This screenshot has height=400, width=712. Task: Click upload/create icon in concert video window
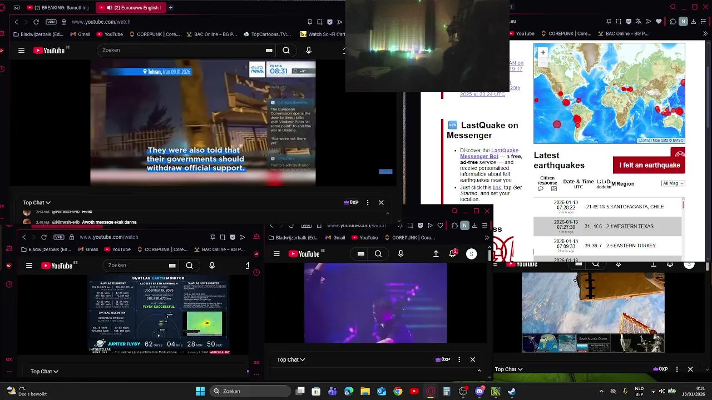click(436, 254)
